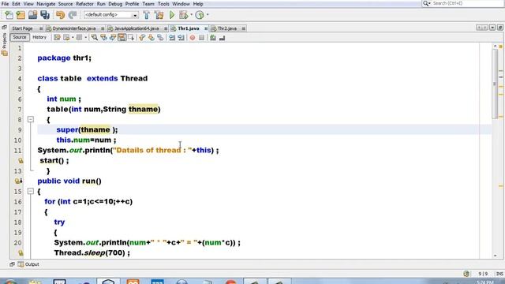Image resolution: width=505 pixels, height=284 pixels.
Task: Open the Tools menu
Action: 163,4
